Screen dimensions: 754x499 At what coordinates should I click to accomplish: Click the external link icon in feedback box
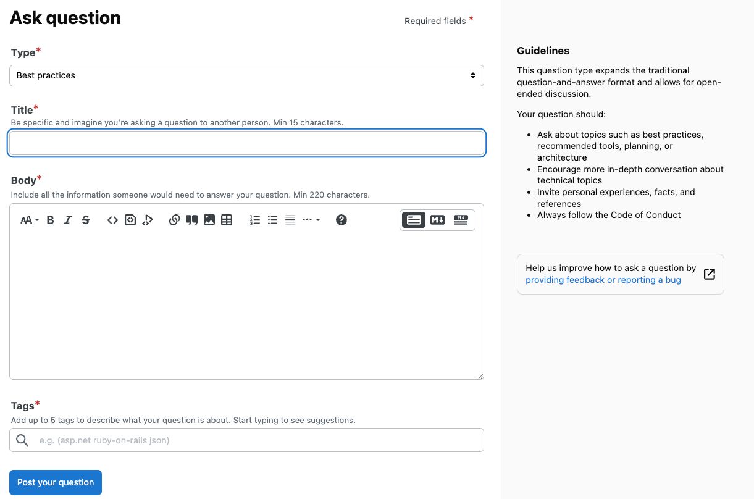[710, 274]
